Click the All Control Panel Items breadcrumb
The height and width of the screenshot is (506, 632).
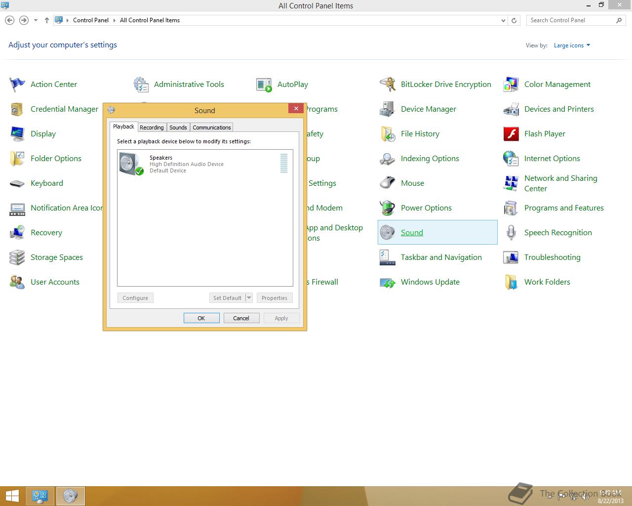(150, 20)
